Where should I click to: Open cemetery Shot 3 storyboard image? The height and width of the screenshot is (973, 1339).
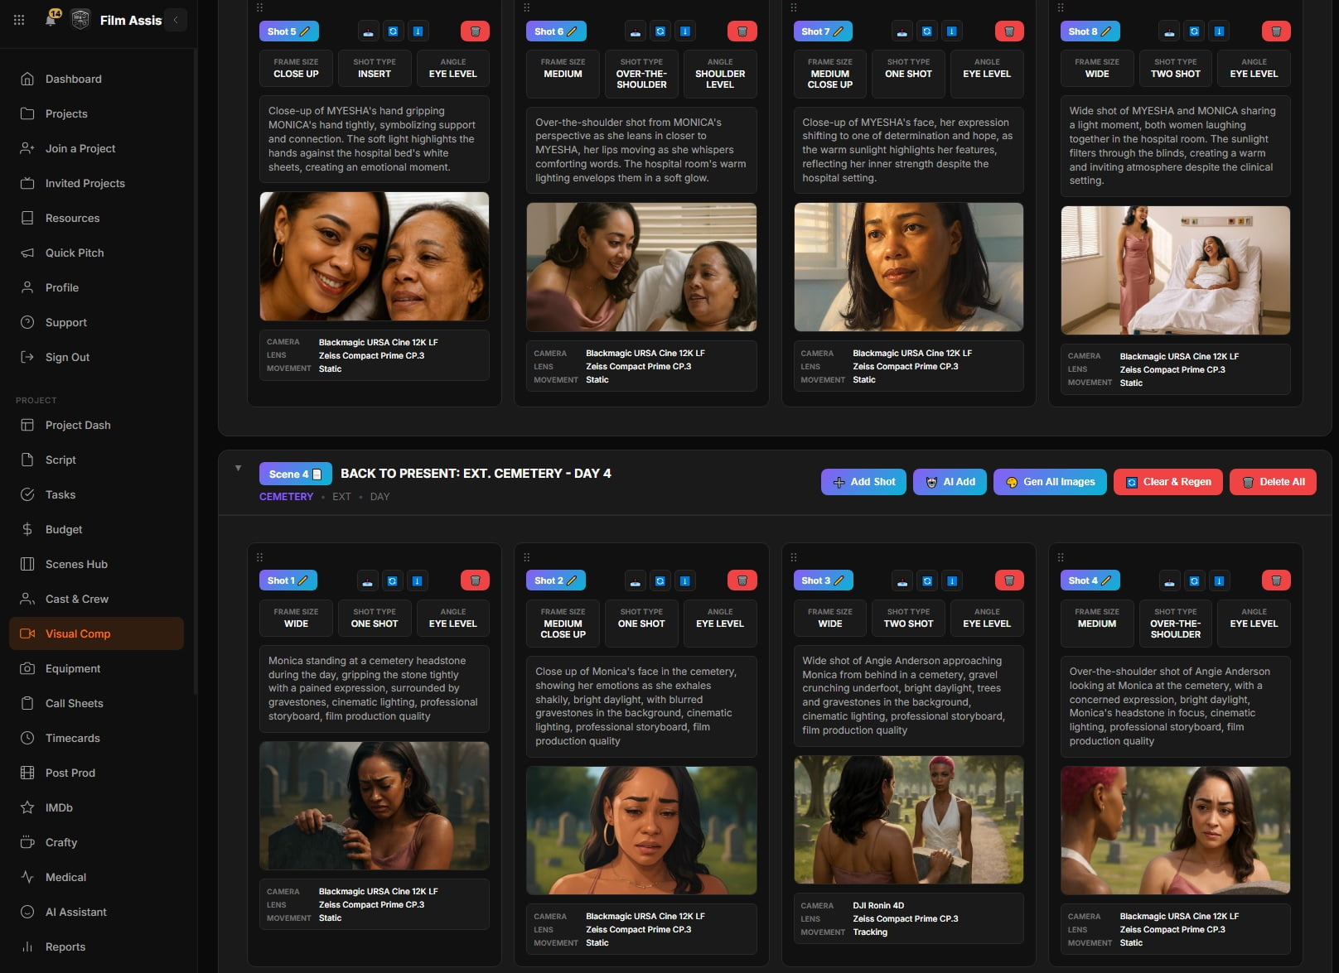[908, 820]
